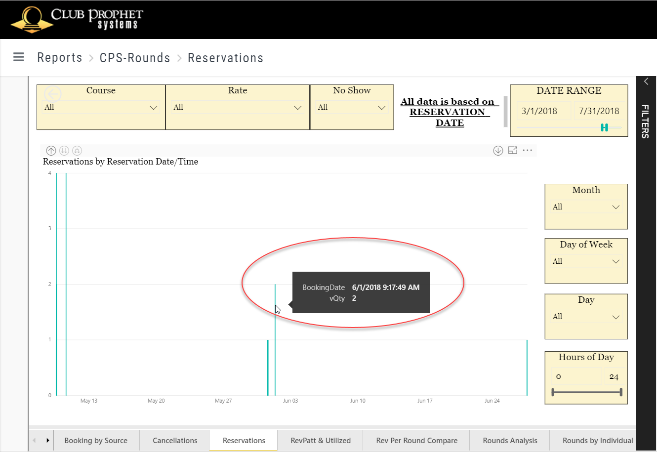Open chart more options ellipsis
This screenshot has height=452, width=657.
[x=528, y=150]
